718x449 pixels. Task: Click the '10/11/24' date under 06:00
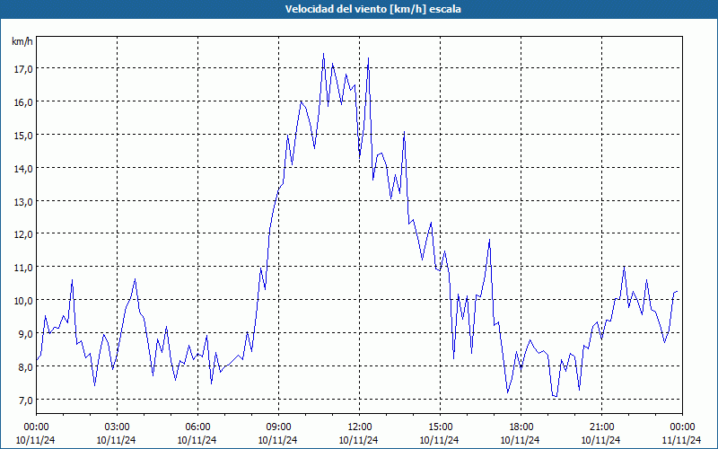pyautogui.click(x=197, y=440)
